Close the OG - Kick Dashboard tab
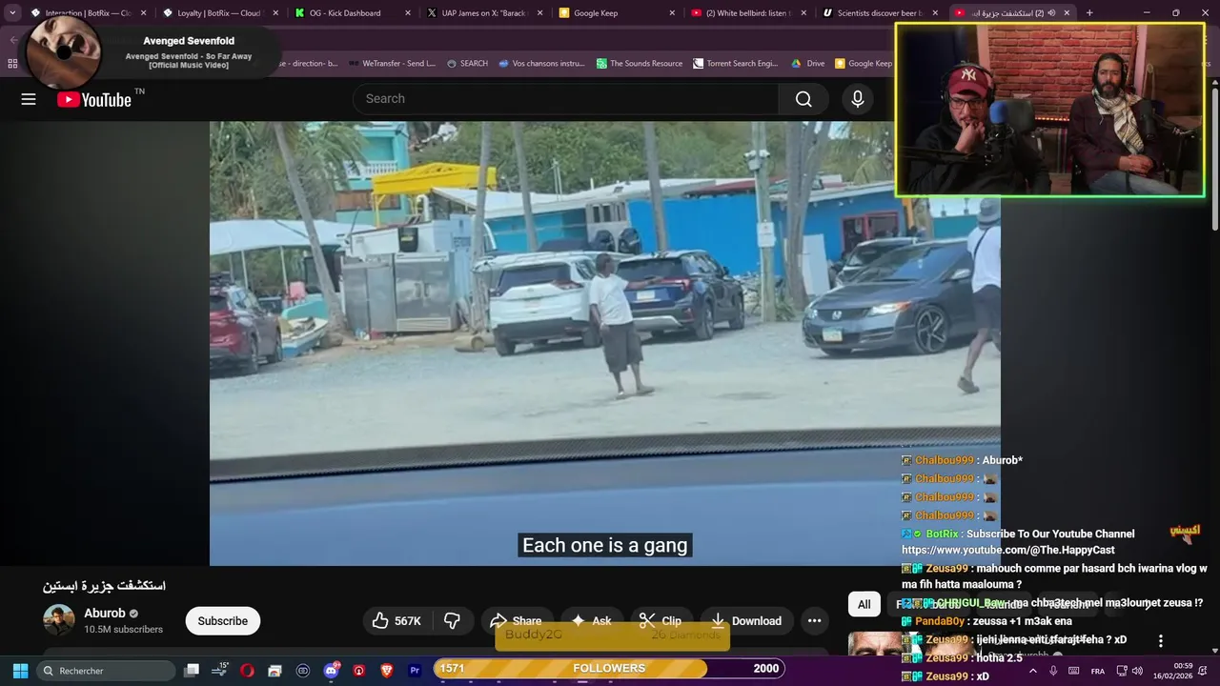The image size is (1220, 686). point(408,13)
